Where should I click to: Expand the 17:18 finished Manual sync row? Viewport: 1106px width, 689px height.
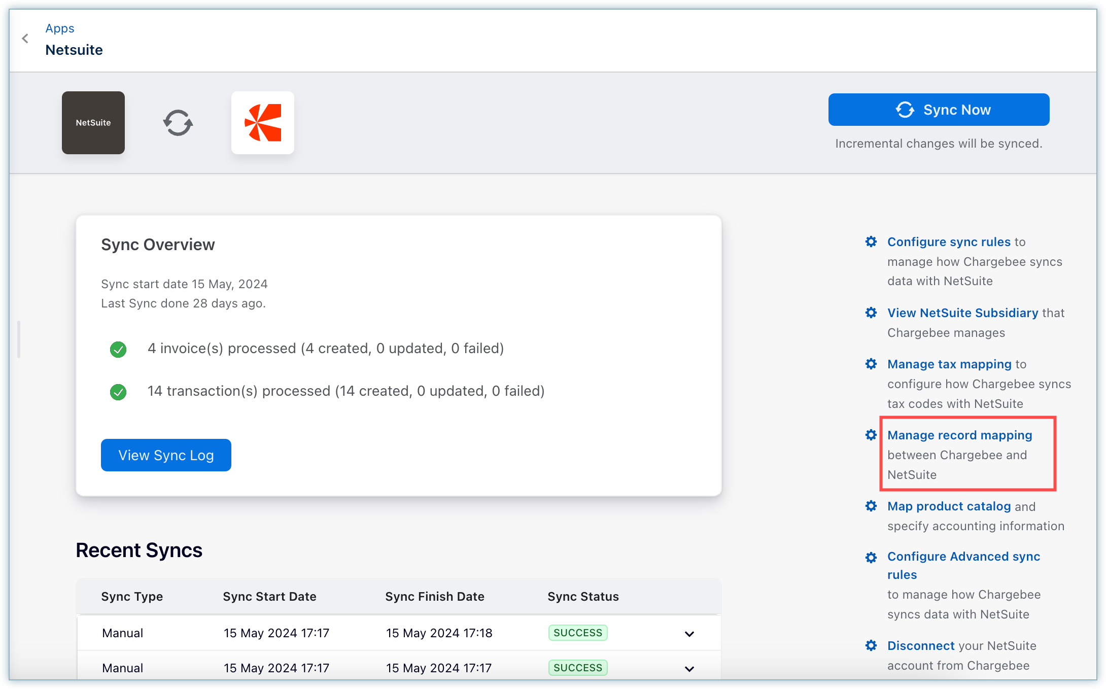689,634
